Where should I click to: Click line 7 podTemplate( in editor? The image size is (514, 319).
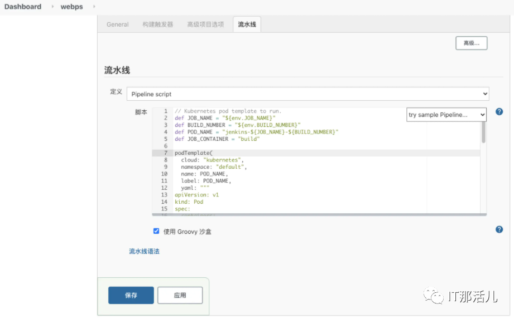coord(194,153)
